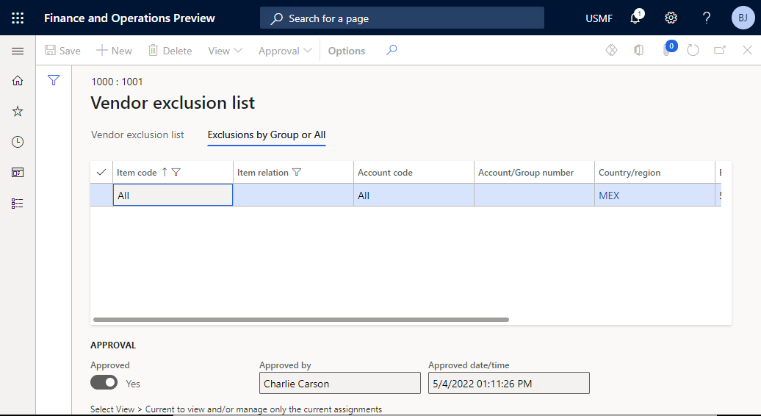Open the app launcher waffle menu

coord(18,18)
